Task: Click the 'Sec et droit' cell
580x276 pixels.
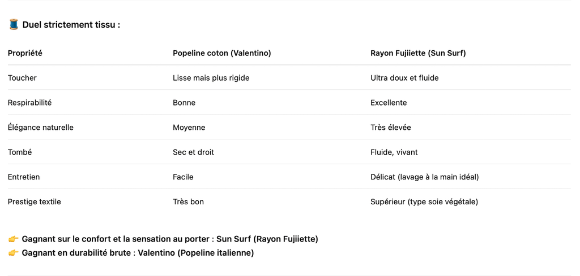Action: [x=193, y=152]
